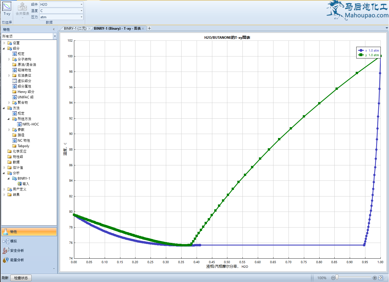Expand navigation pane options arrow below 能量分析

54,269
